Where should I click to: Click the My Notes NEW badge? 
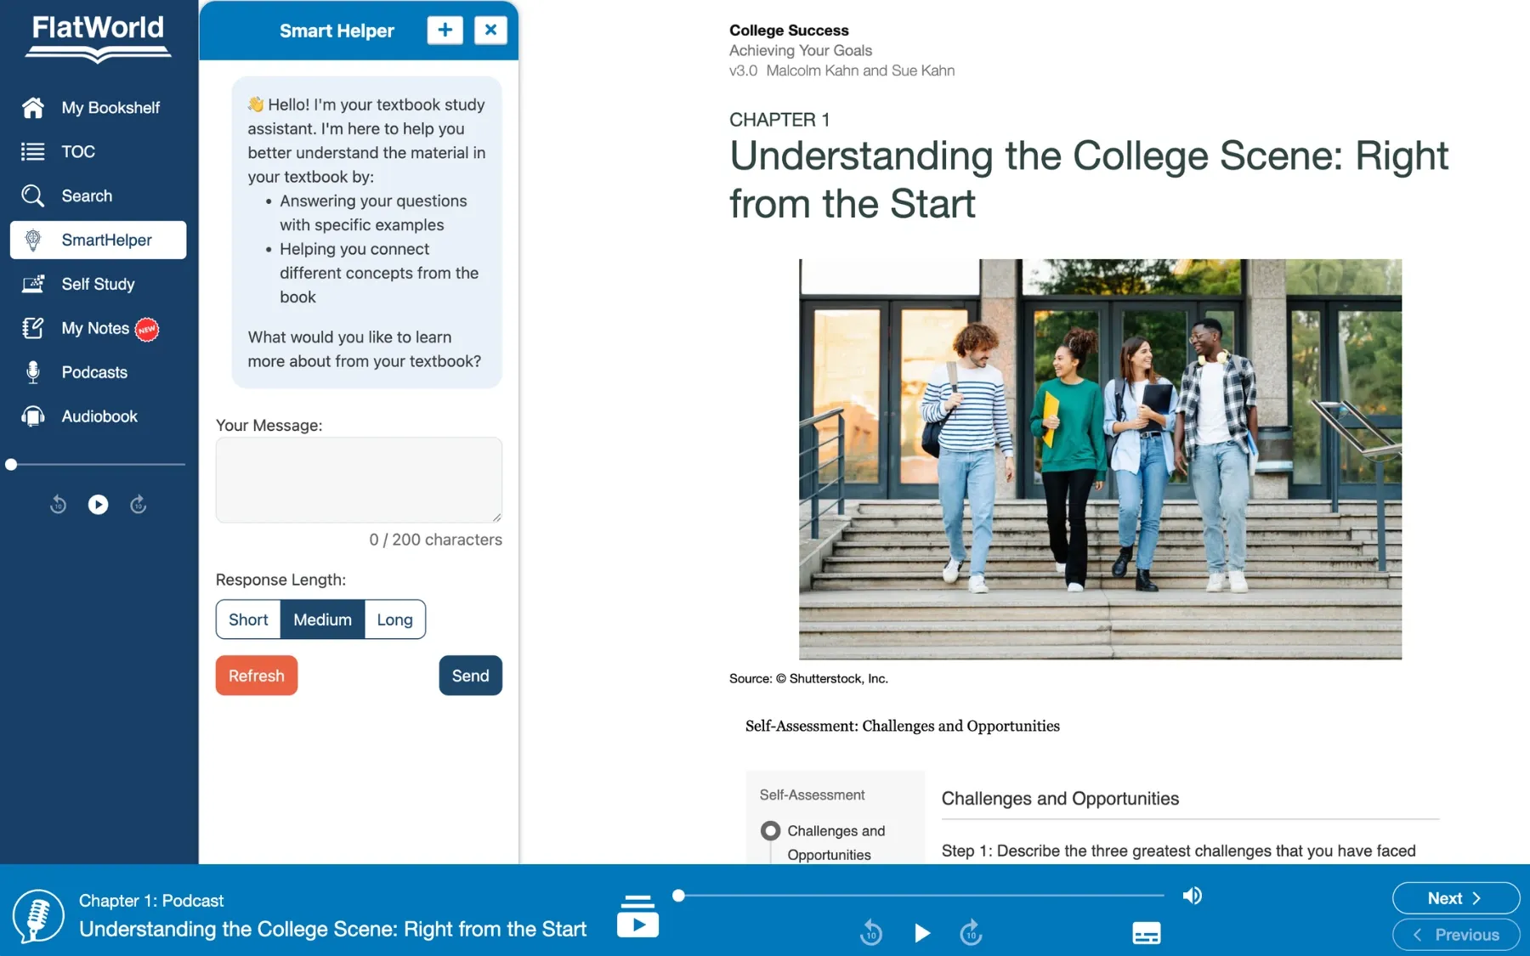coord(147,330)
